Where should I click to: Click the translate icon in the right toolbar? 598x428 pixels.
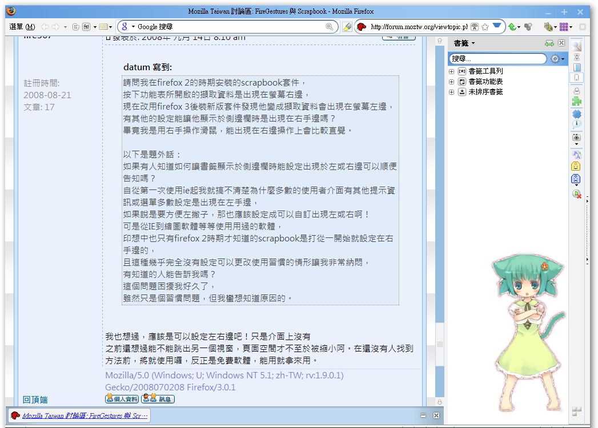(577, 155)
